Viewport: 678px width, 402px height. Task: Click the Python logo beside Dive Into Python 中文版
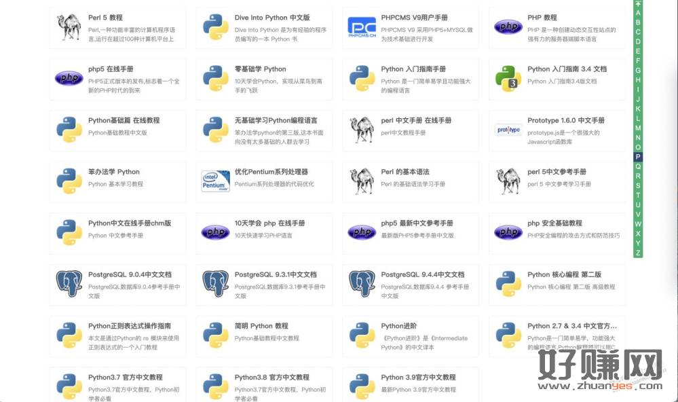[215, 27]
